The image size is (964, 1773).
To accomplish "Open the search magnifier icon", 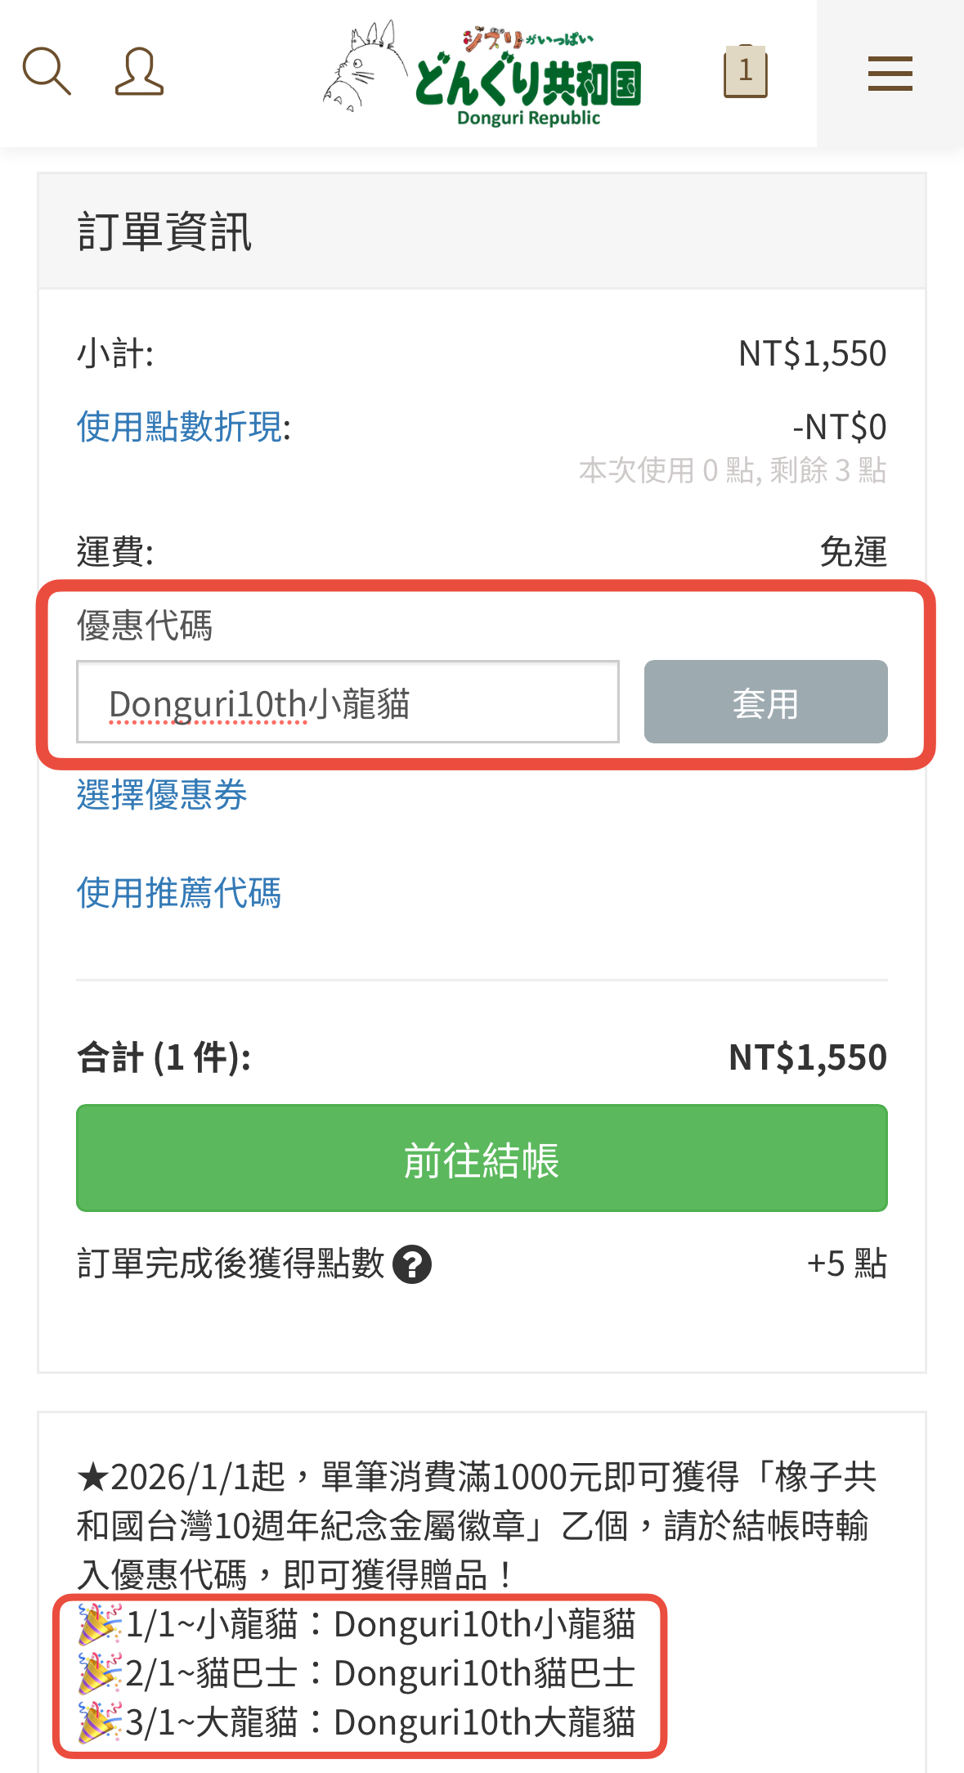I will point(47,71).
